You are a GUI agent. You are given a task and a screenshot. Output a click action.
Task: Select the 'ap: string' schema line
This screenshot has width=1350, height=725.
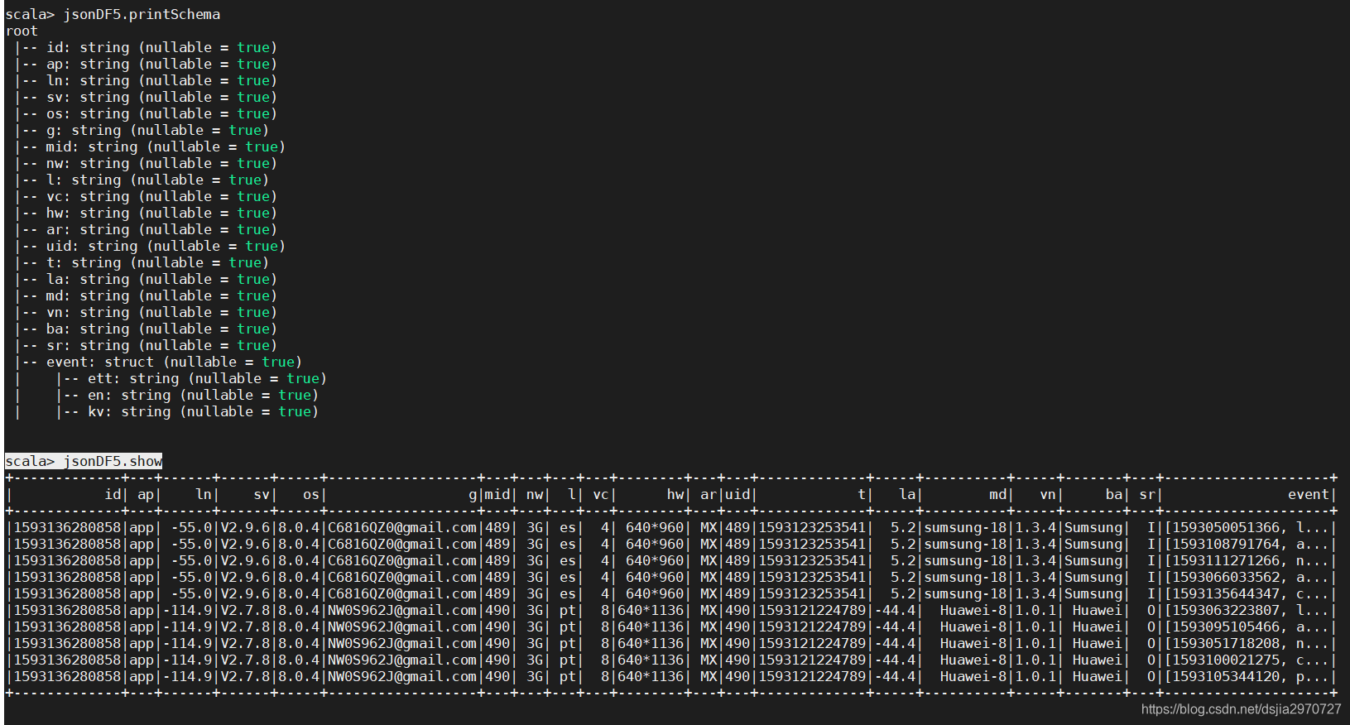tap(145, 64)
